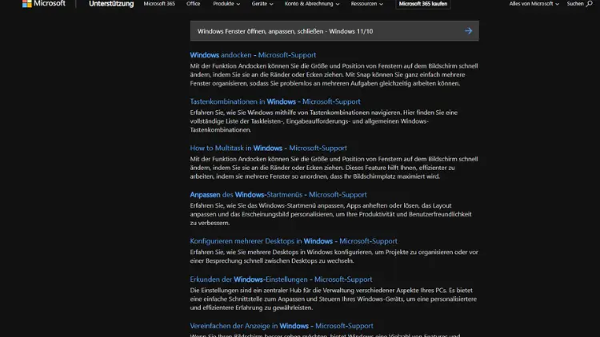Screen dimensions: 600x337
Task: Open Konto & Abrechnung dropdown
Action: pos(311,4)
